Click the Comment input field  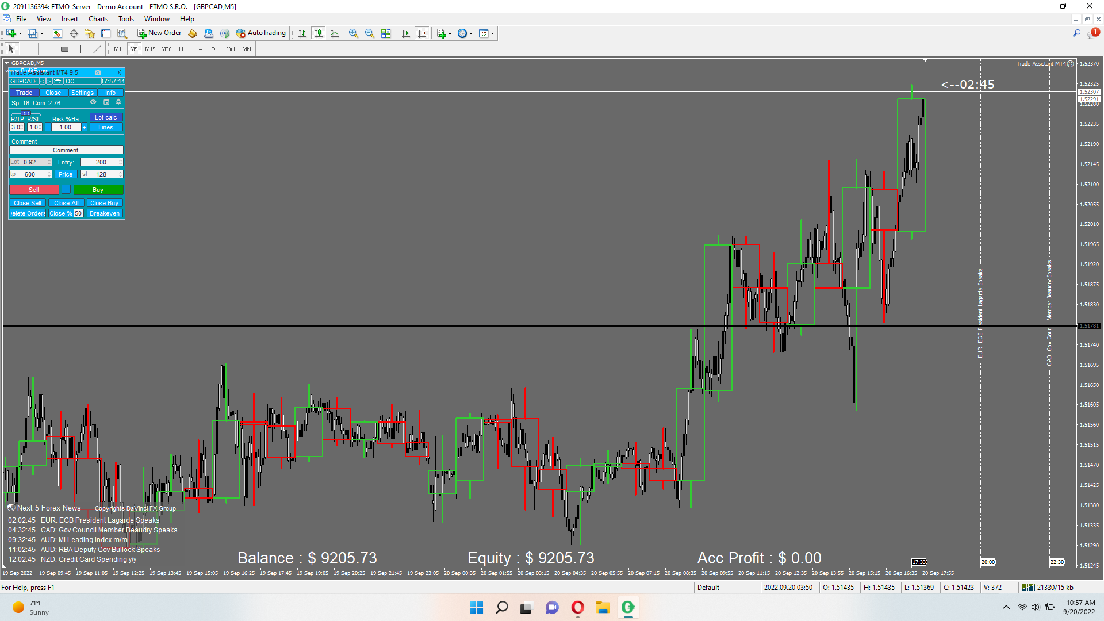pyautogui.click(x=66, y=150)
